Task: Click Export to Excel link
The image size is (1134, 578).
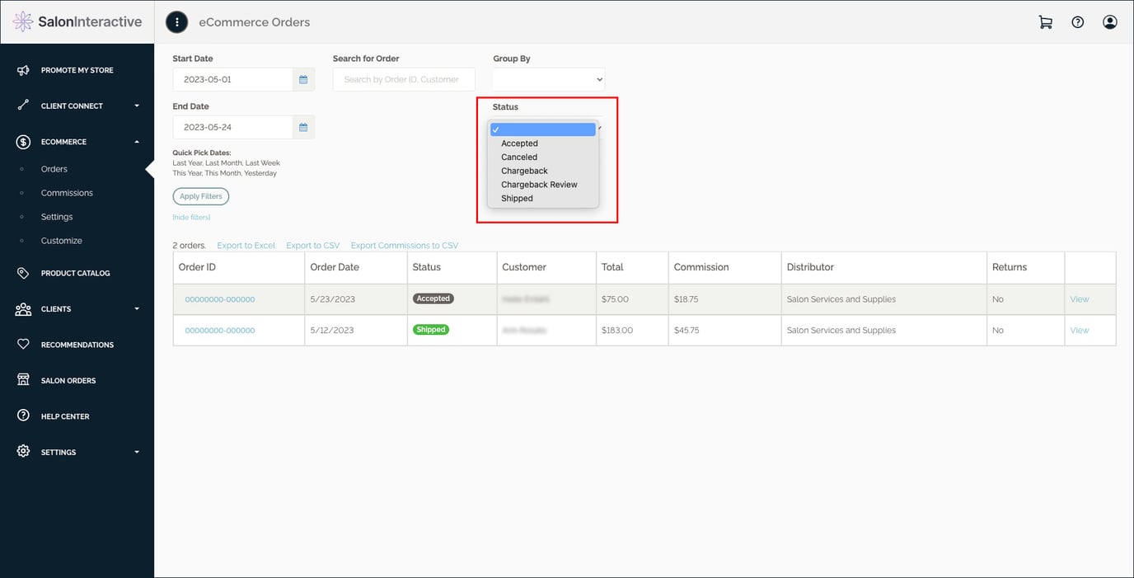Action: pyautogui.click(x=246, y=246)
